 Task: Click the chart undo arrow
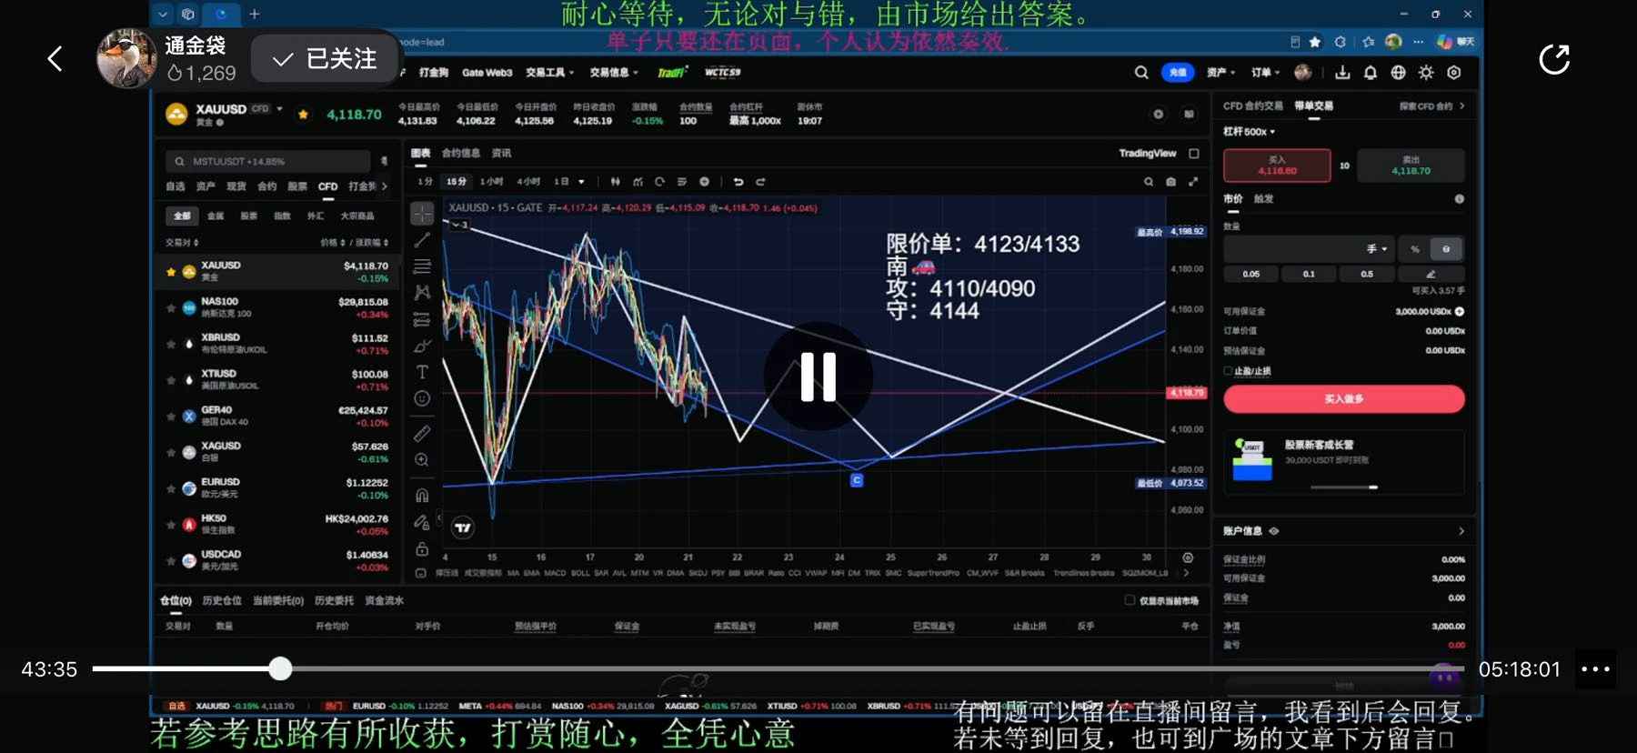click(x=738, y=182)
